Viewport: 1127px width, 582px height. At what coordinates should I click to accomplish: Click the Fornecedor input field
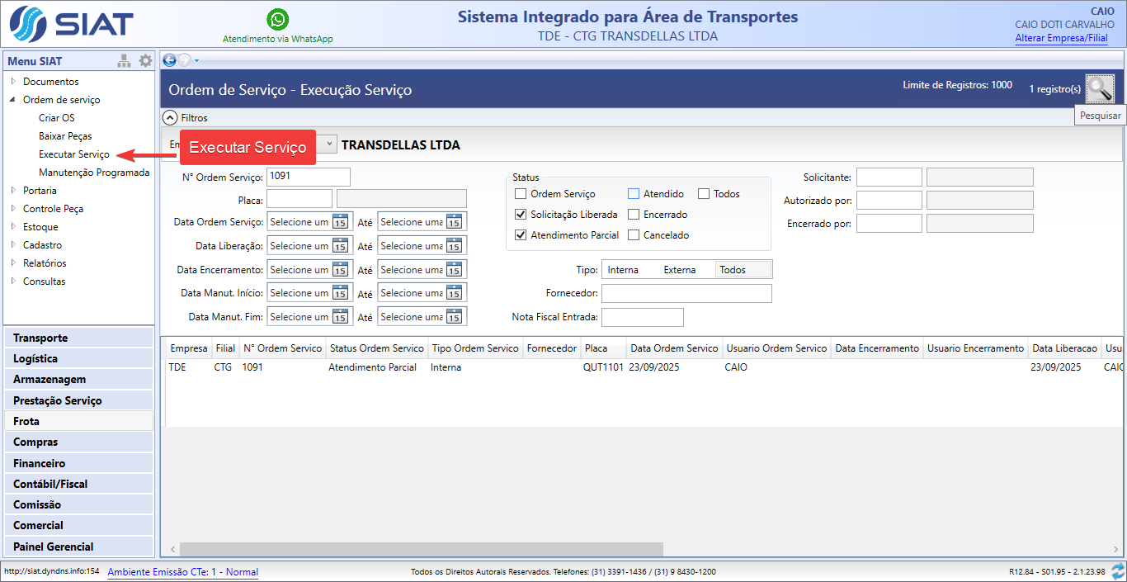click(x=686, y=294)
